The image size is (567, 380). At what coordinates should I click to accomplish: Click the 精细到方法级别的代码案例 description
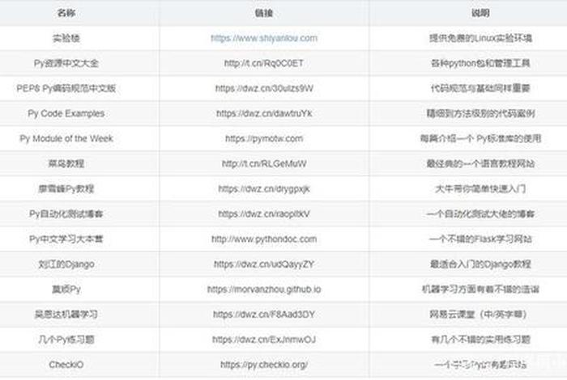480,113
